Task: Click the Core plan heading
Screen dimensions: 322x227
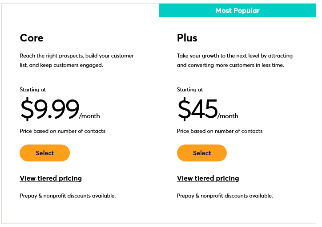Action: [32, 38]
